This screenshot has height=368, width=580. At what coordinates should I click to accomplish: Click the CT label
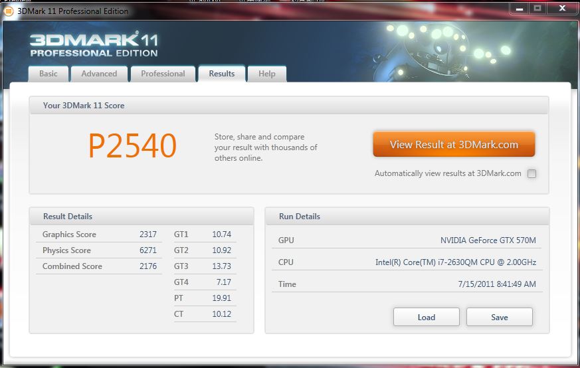pos(178,314)
